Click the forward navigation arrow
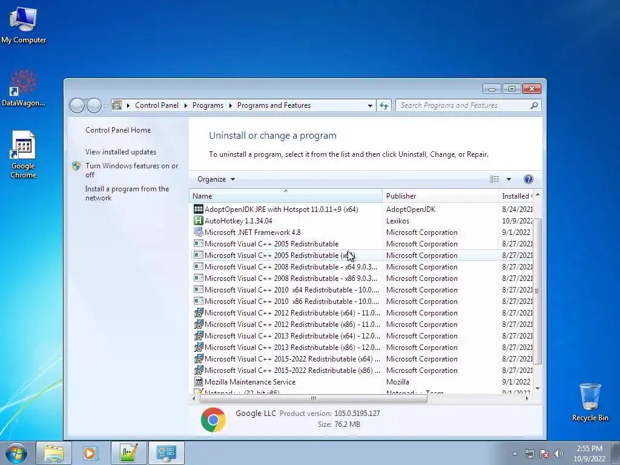Screen dimensions: 620x465 coord(94,105)
